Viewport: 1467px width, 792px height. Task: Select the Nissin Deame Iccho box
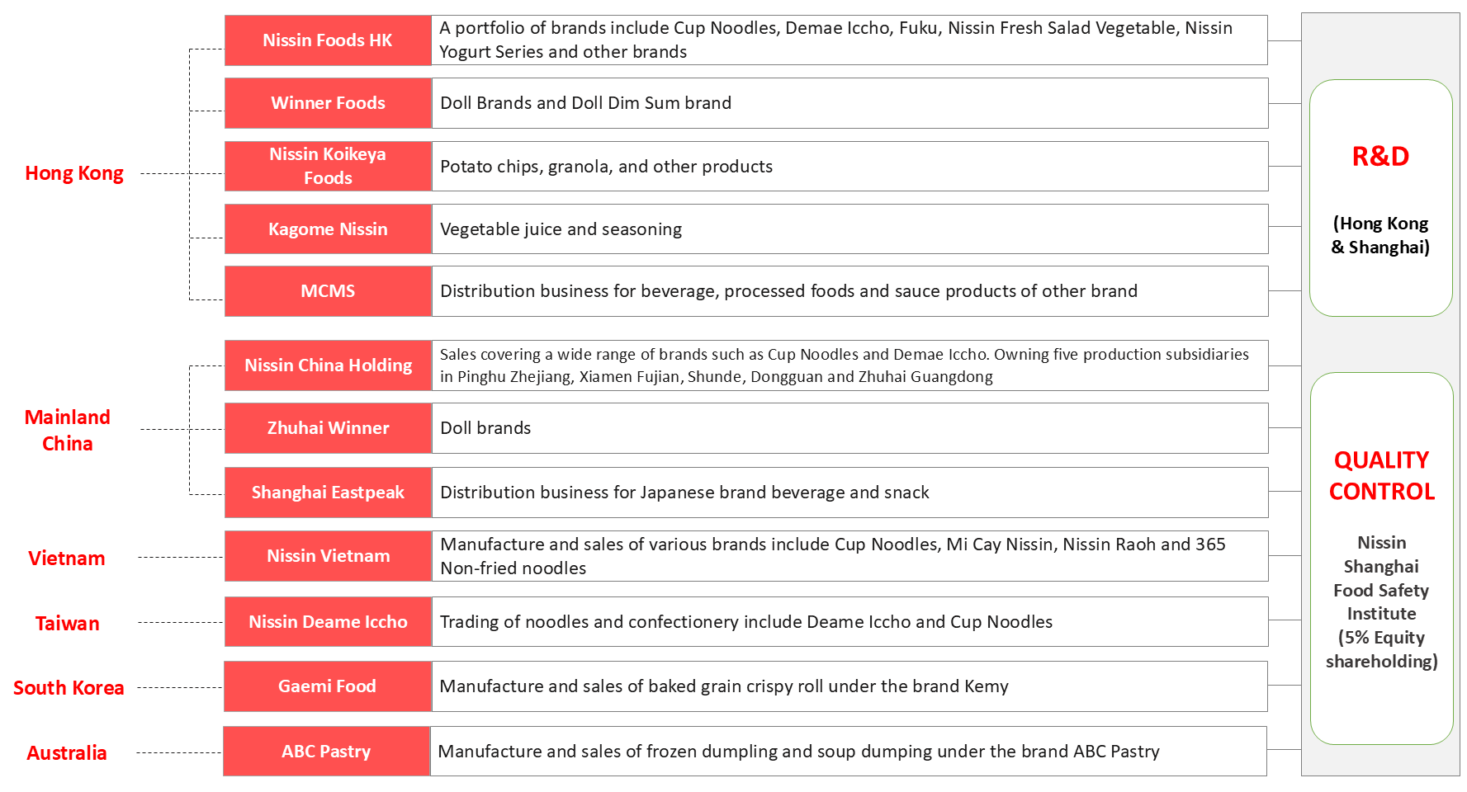click(x=328, y=622)
